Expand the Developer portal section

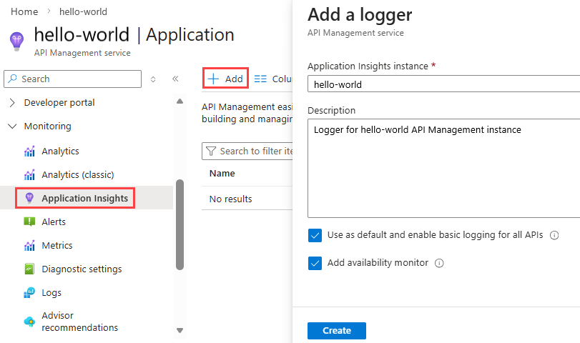pos(12,103)
